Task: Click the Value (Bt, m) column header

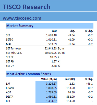Action: tap(49, 79)
